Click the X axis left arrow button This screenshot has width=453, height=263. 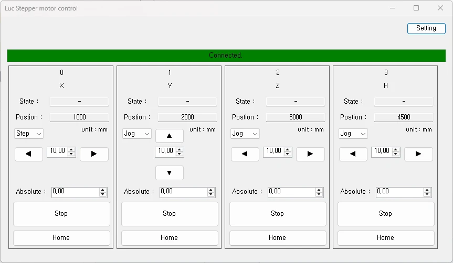pyautogui.click(x=28, y=154)
